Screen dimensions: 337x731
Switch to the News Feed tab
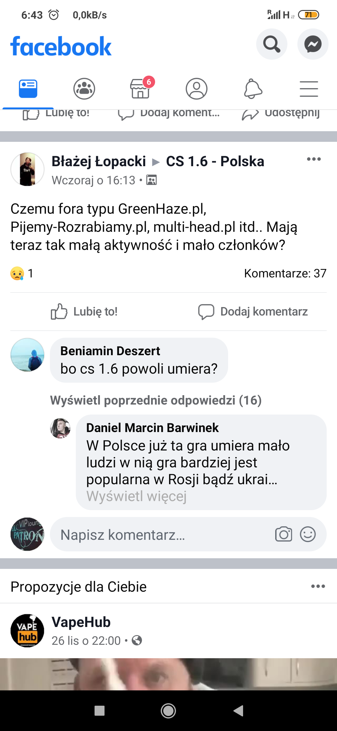point(28,89)
